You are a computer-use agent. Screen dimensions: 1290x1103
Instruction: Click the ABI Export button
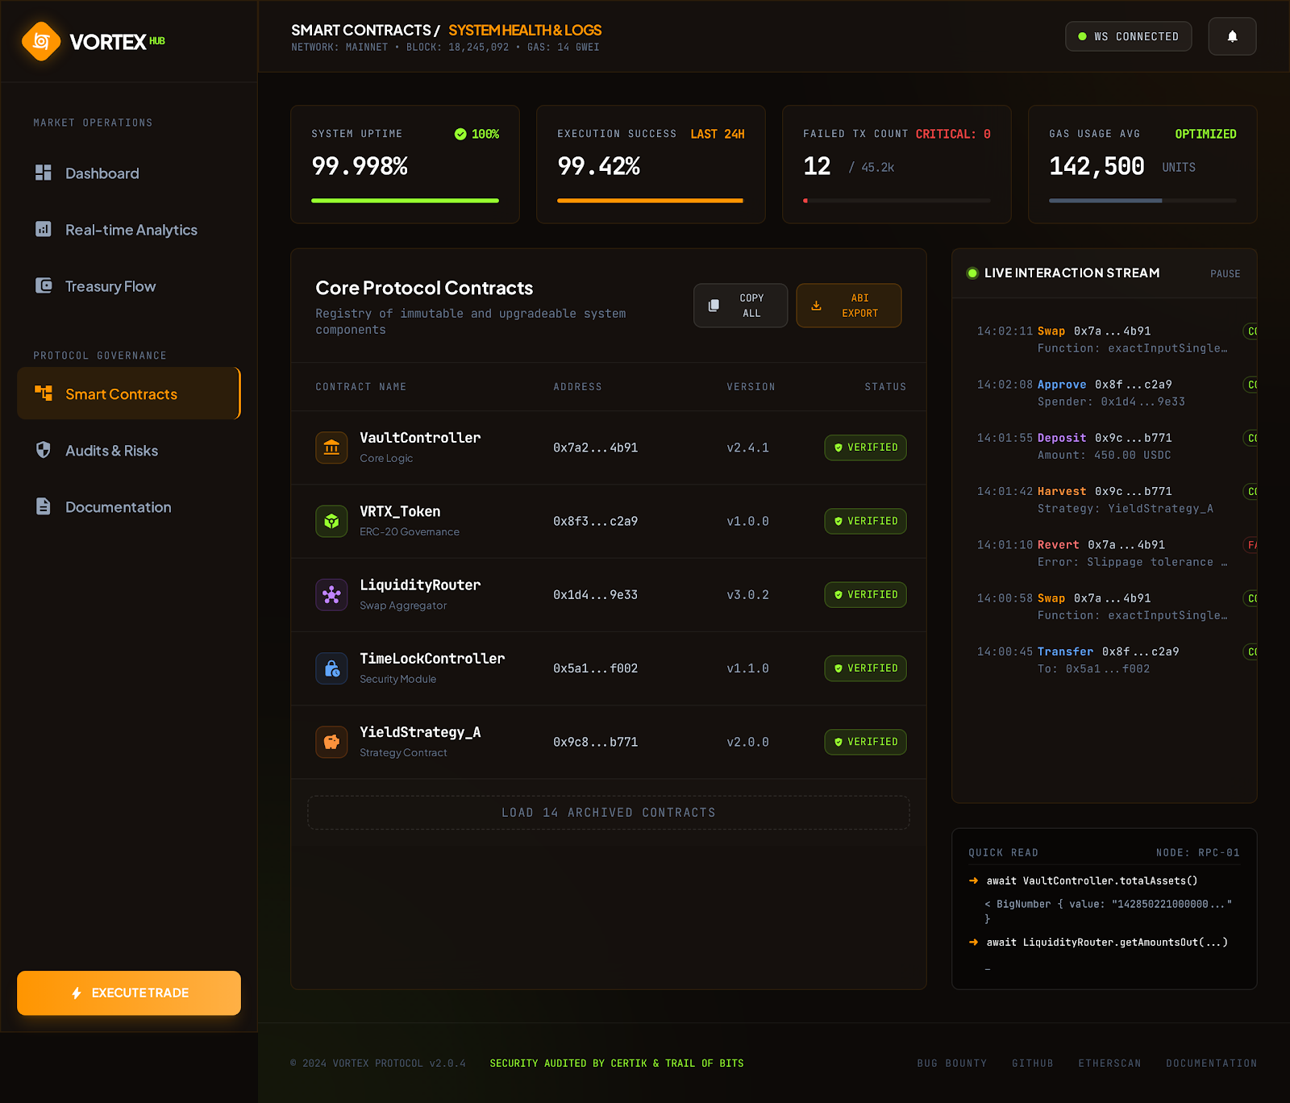point(848,306)
